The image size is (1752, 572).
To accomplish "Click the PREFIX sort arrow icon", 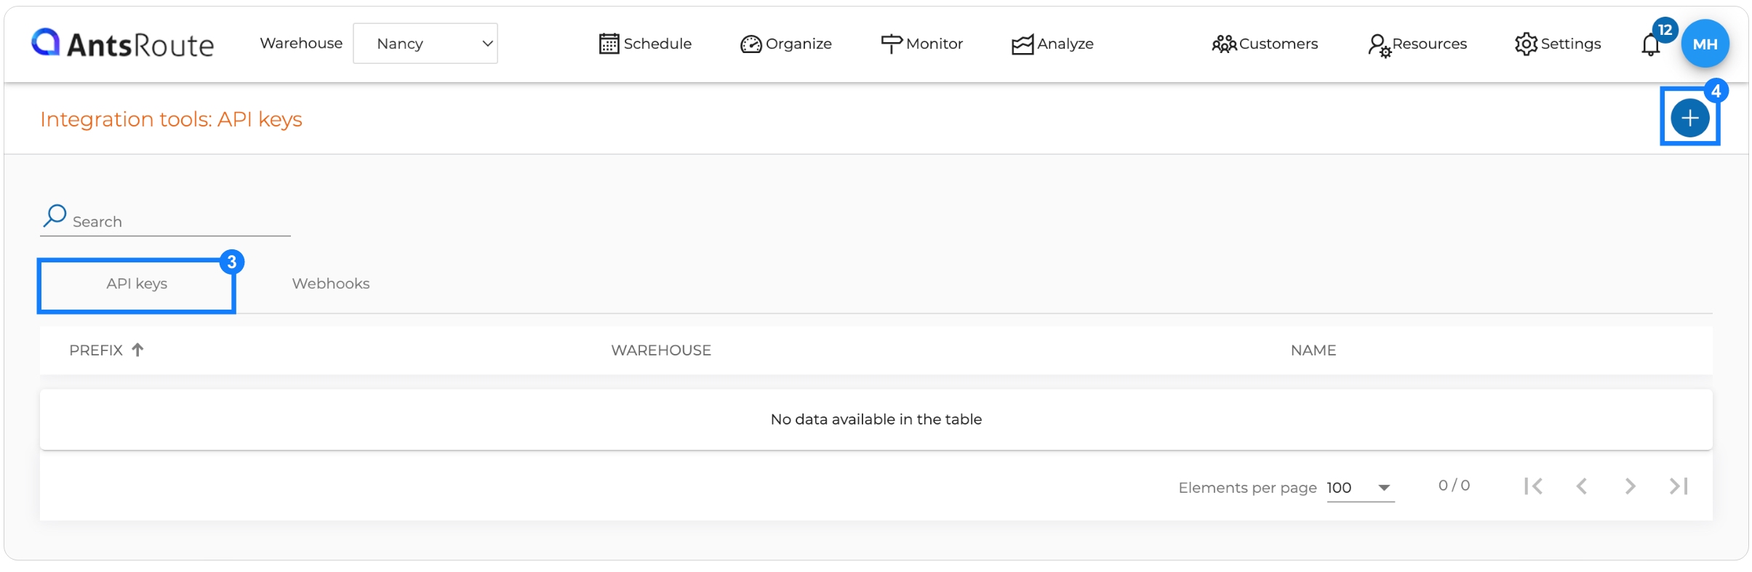I will pyautogui.click(x=137, y=350).
